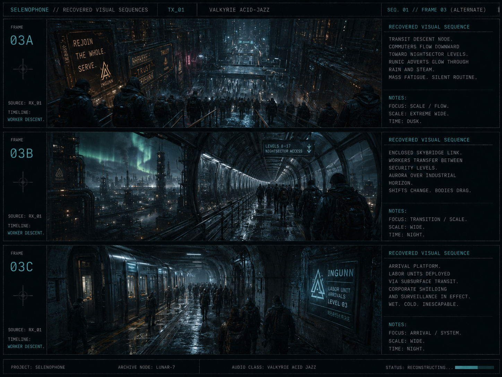This screenshot has height=377, width=502.
Task: Click "TOWARD NIGHTSECTOR LEVELS." description line
Action: [x=429, y=55]
